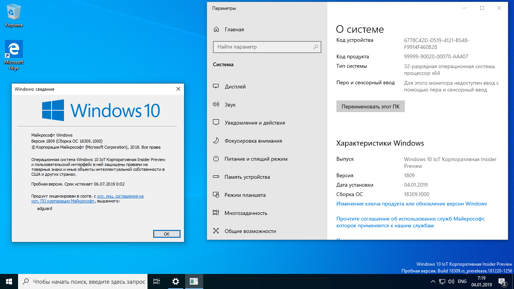Click the taskbar search box
514x289 pixels.
coord(83,281)
